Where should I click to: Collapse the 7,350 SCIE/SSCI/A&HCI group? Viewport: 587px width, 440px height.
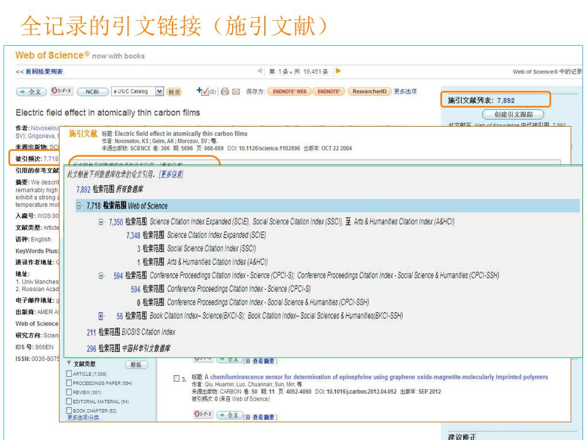point(101,222)
